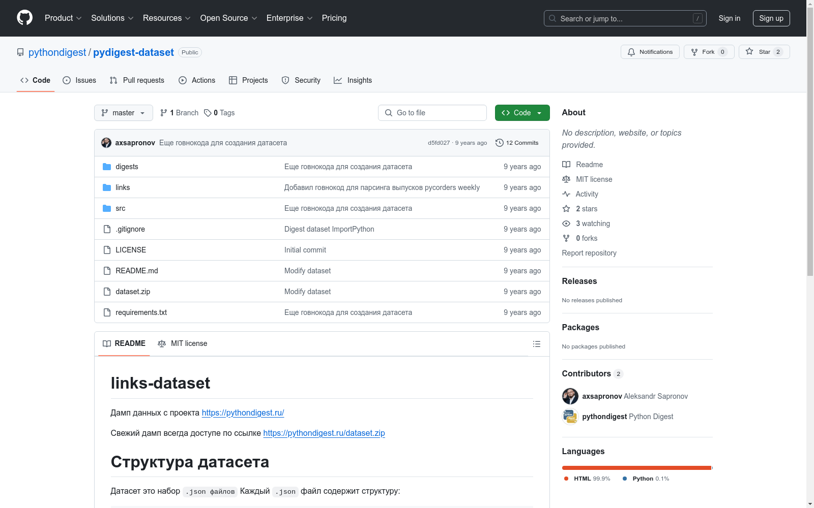Open the Pricing page link
Viewport: 814px width, 508px height.
click(334, 18)
